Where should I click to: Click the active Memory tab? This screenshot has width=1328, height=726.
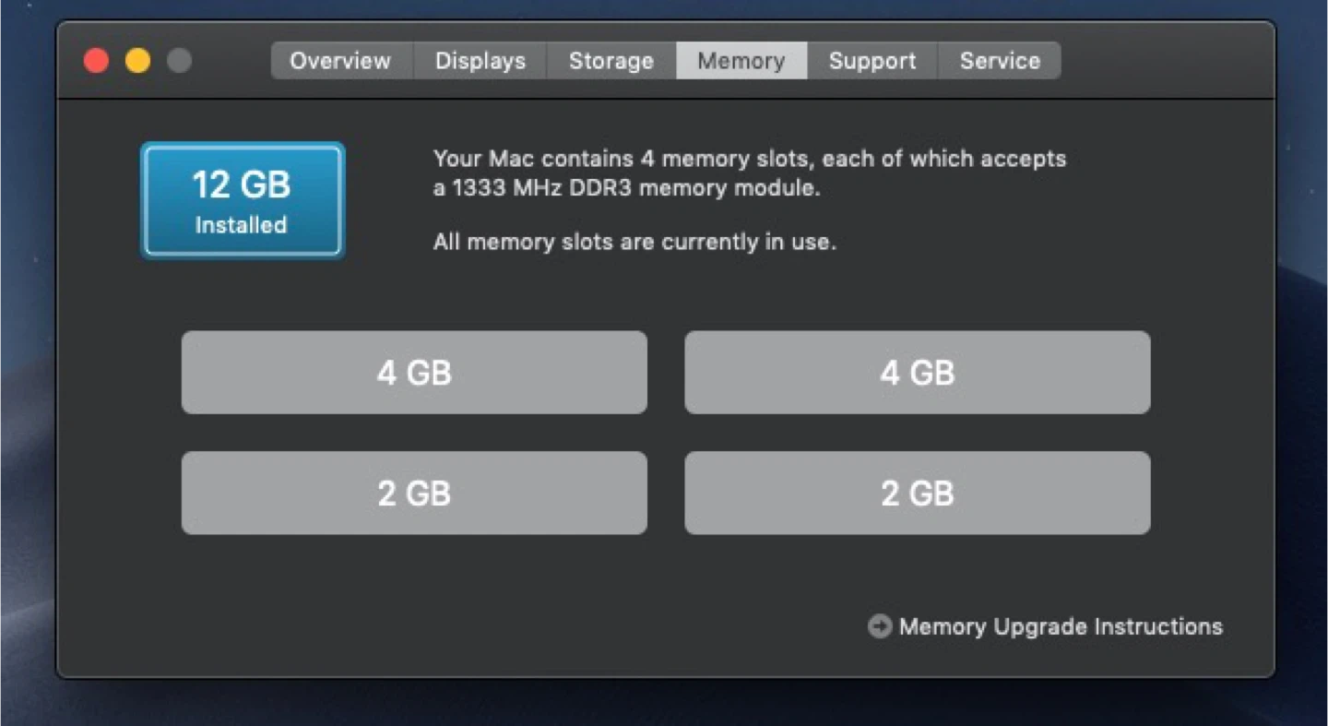coord(741,61)
